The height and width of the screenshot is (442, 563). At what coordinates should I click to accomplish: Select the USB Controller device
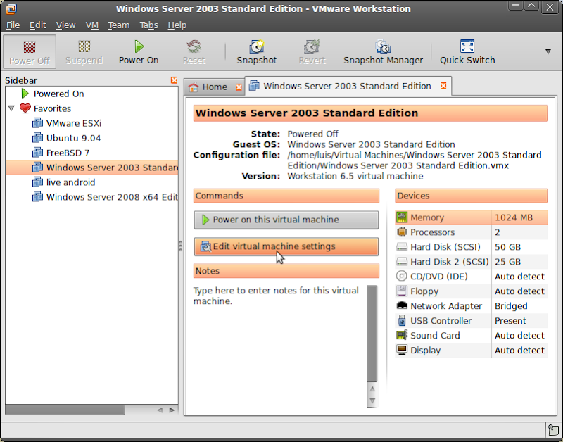[x=471, y=321]
